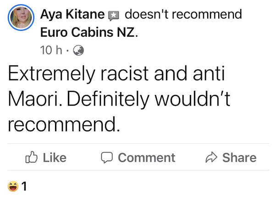Viewport: 277px width, 201px height.
Task: Click the Aya Kitane name link
Action: pyautogui.click(x=72, y=14)
